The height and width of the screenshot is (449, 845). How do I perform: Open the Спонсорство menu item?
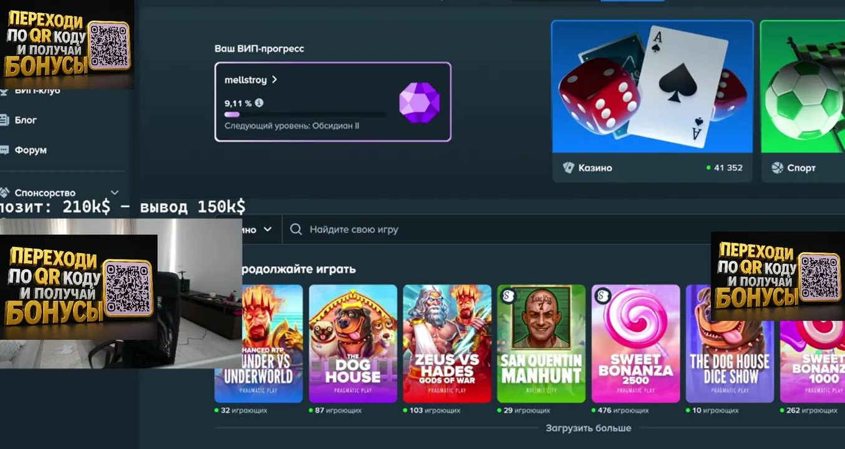pos(45,193)
